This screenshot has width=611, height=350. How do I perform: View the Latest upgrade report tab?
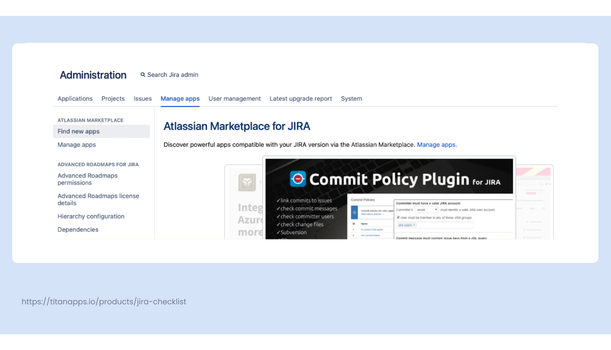(x=300, y=98)
